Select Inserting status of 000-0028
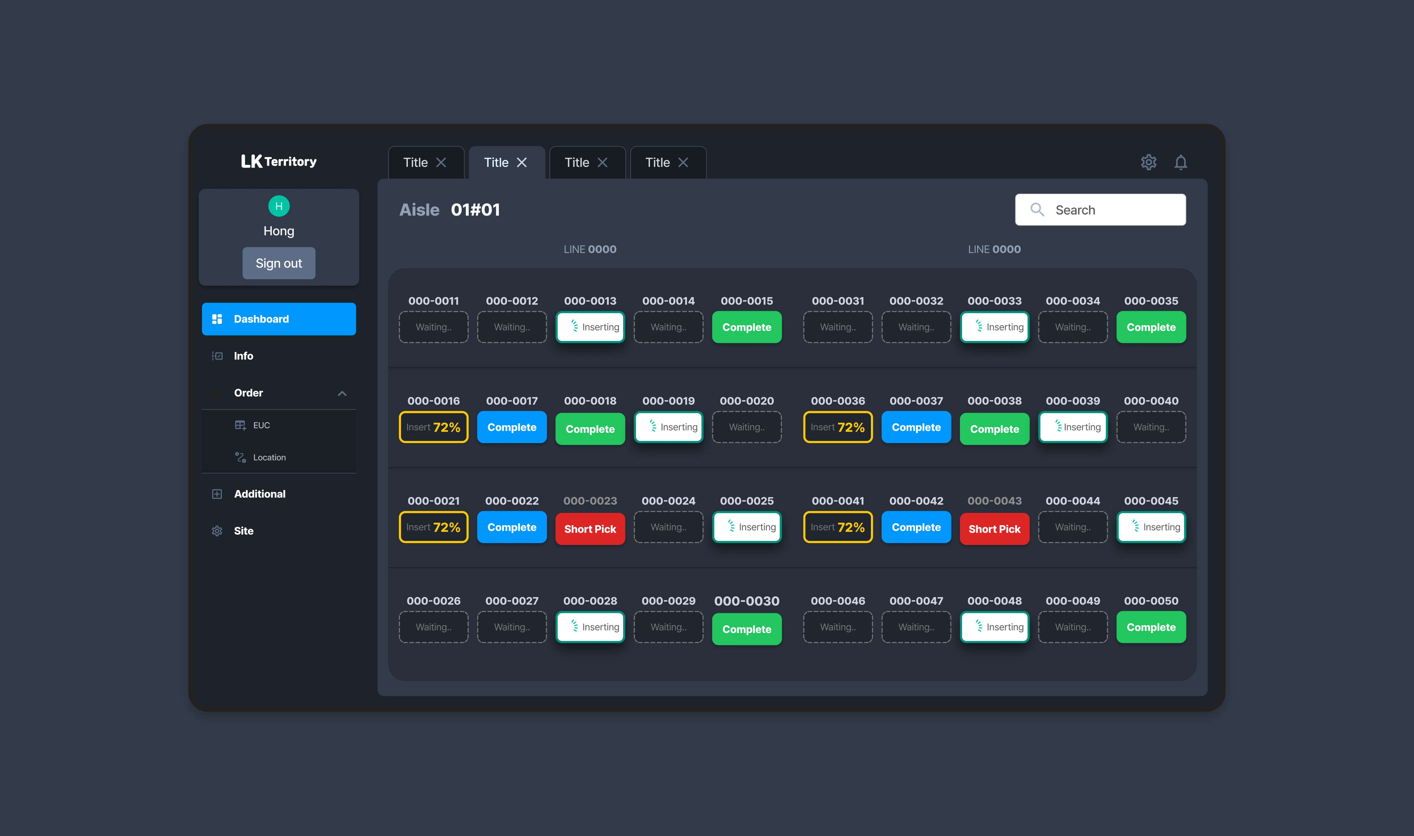 590,627
